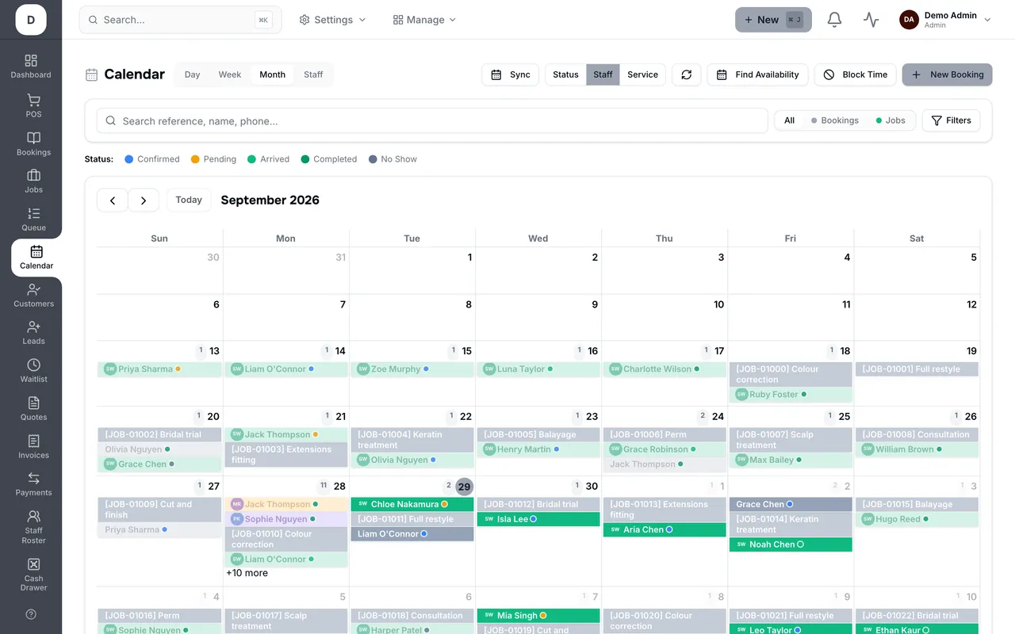Image resolution: width=1015 pixels, height=634 pixels.
Task: Show All calendar entries
Action: (x=789, y=120)
